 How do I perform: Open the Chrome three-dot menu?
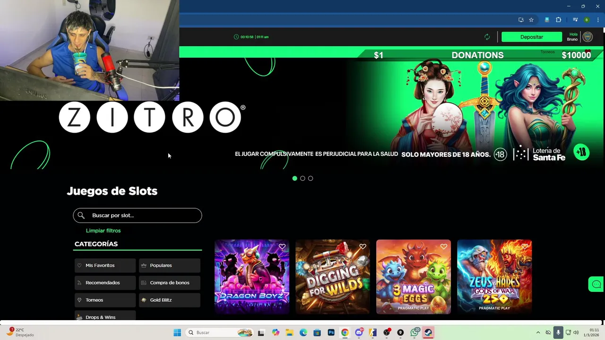click(x=598, y=20)
